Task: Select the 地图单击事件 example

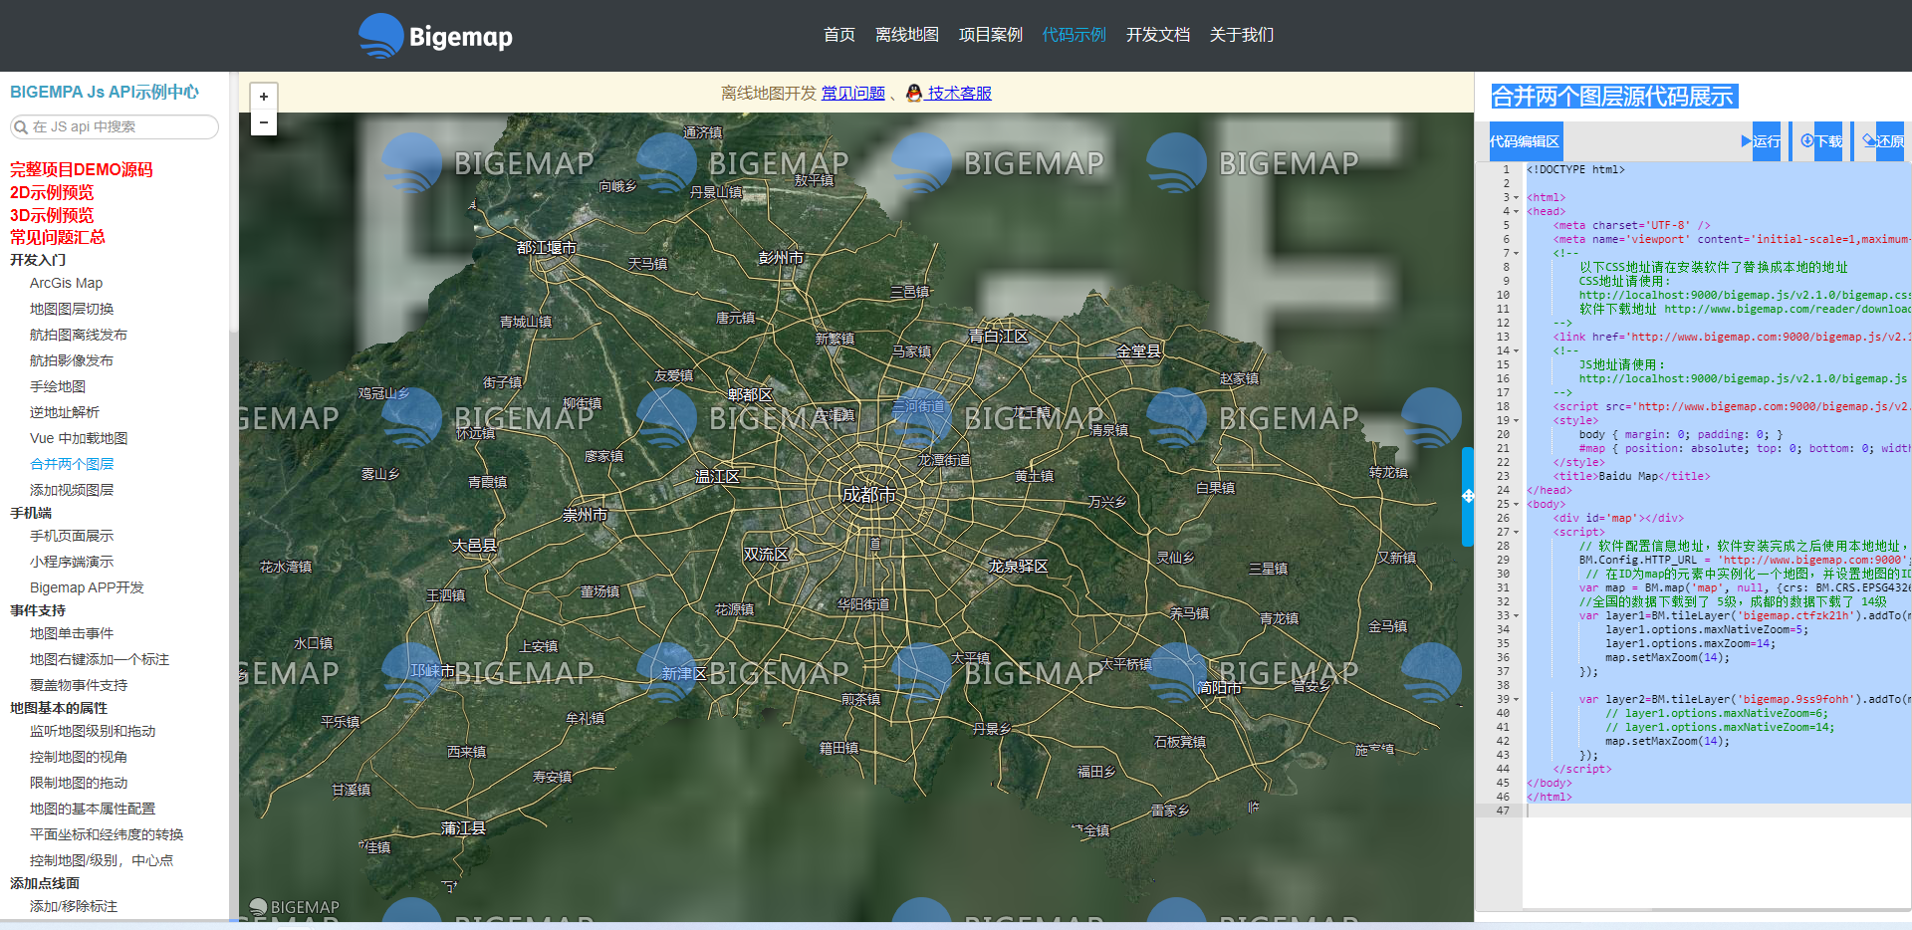Action: [x=72, y=633]
